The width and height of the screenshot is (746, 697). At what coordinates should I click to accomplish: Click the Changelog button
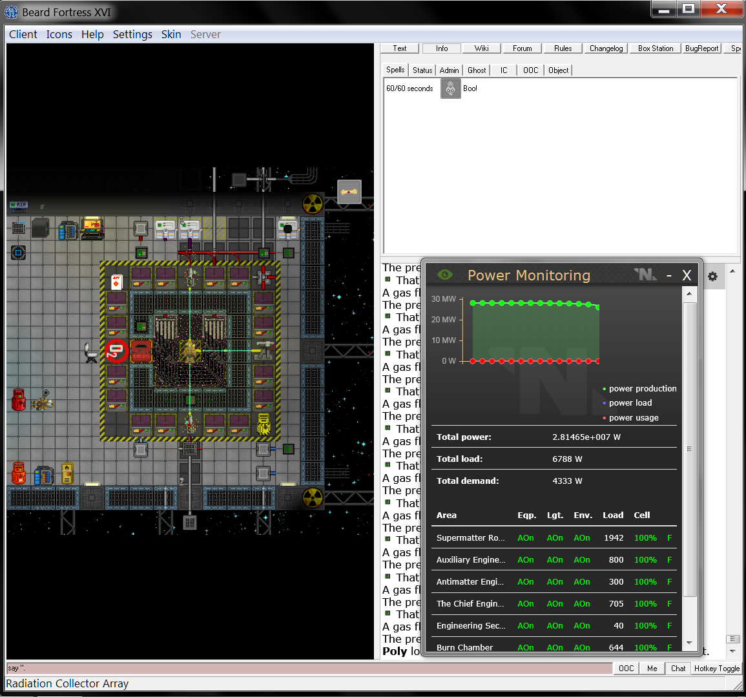tap(606, 48)
